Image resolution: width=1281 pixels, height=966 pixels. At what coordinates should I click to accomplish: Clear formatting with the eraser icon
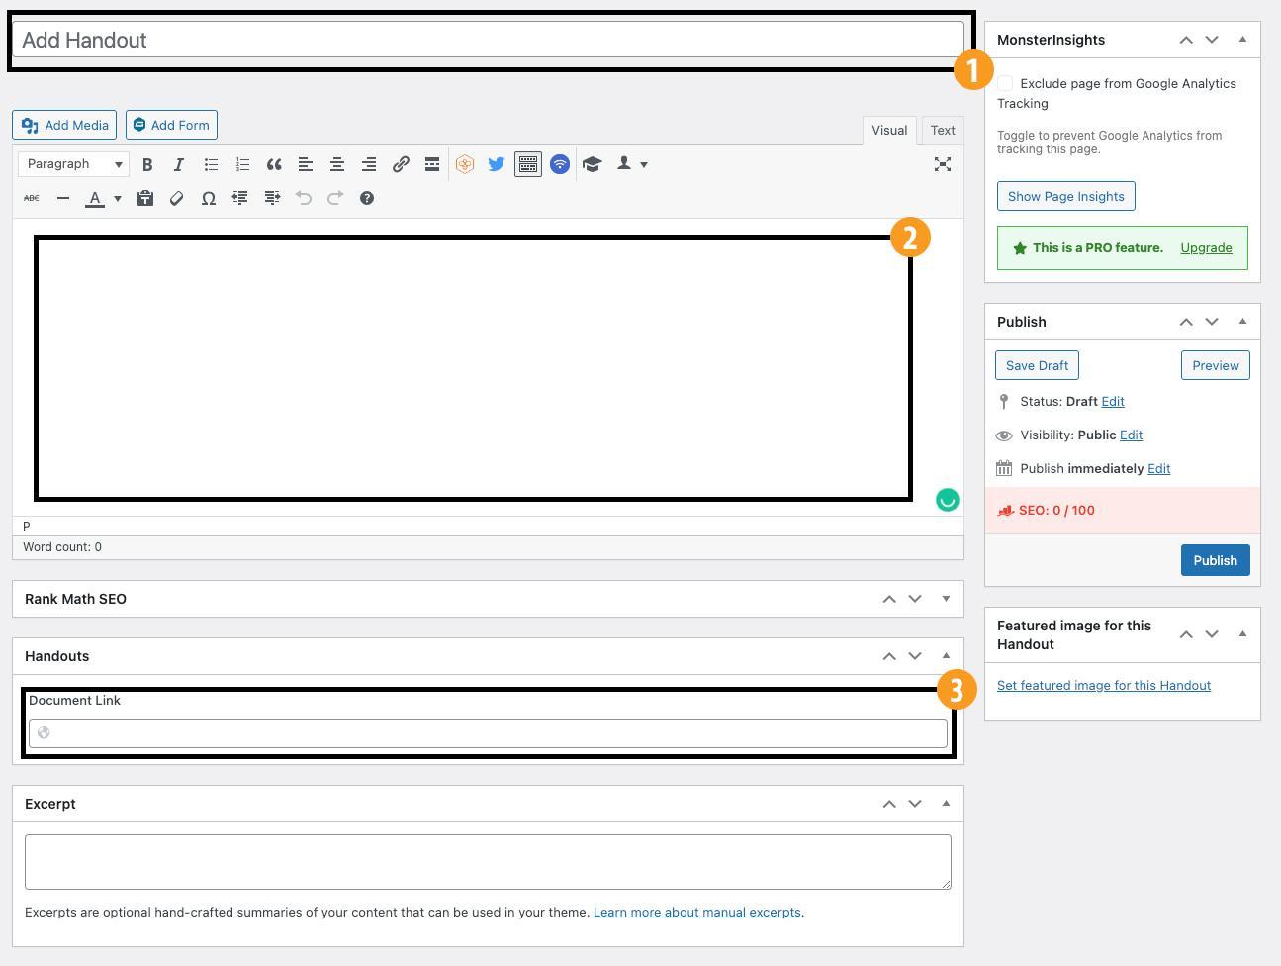(177, 198)
